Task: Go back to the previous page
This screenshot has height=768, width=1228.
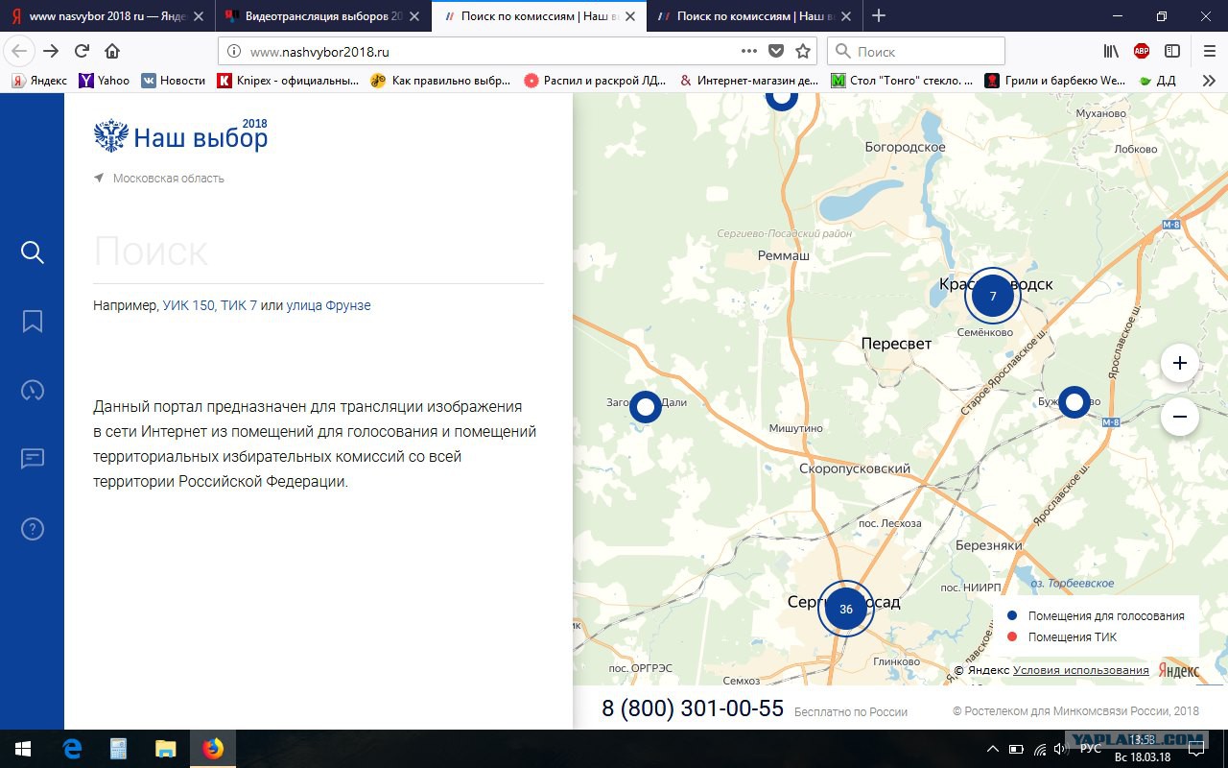Action: click(20, 52)
